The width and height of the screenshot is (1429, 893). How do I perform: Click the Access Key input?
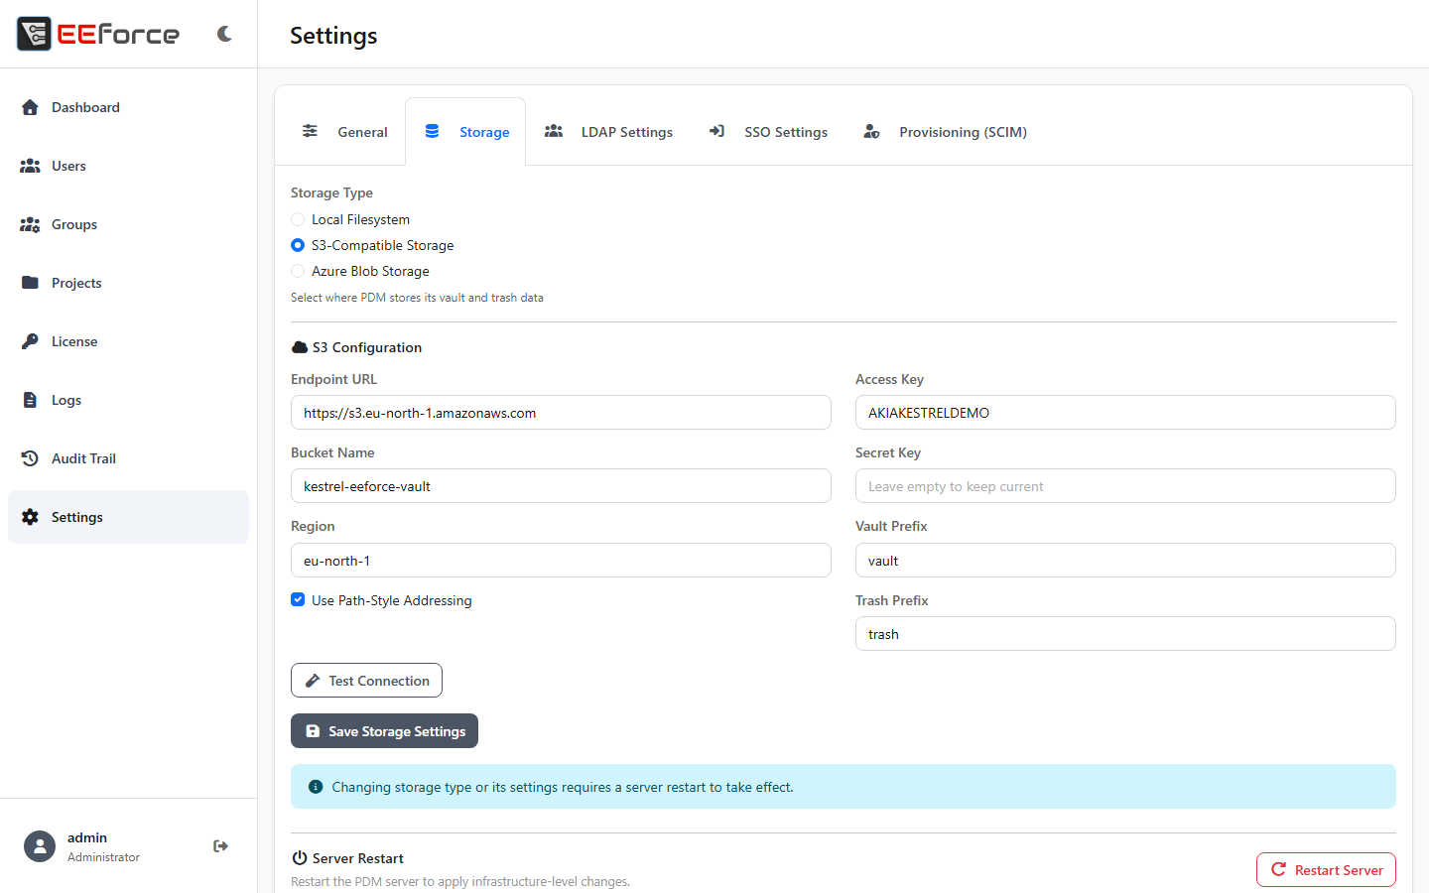click(x=1125, y=413)
